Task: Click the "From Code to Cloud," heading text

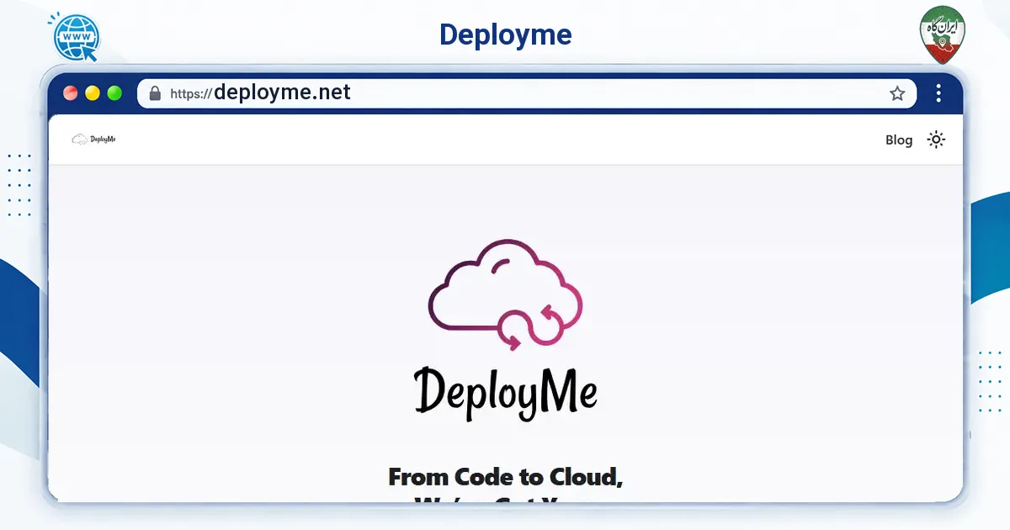Action: pyautogui.click(x=506, y=477)
